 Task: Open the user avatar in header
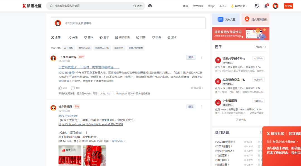tap(275, 6)
